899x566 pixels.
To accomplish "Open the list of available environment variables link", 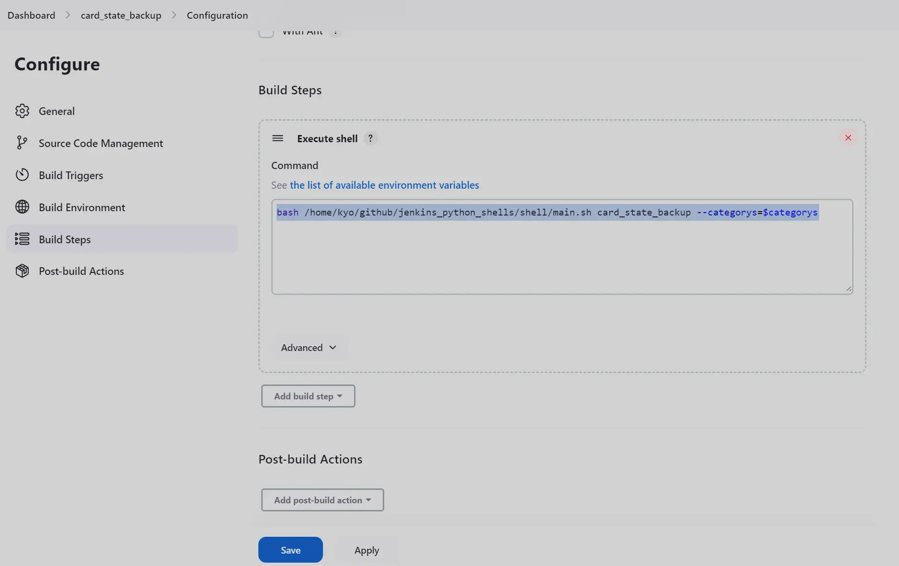I will tap(384, 185).
